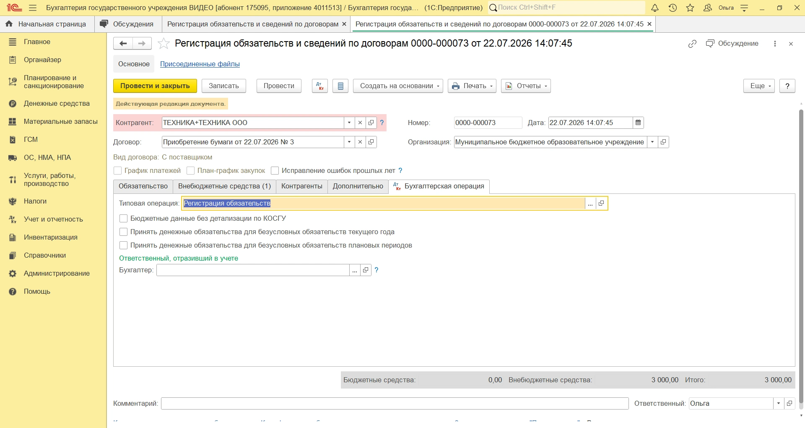Open Типовая операция selection ellipsis
The image size is (805, 428).
click(x=590, y=204)
